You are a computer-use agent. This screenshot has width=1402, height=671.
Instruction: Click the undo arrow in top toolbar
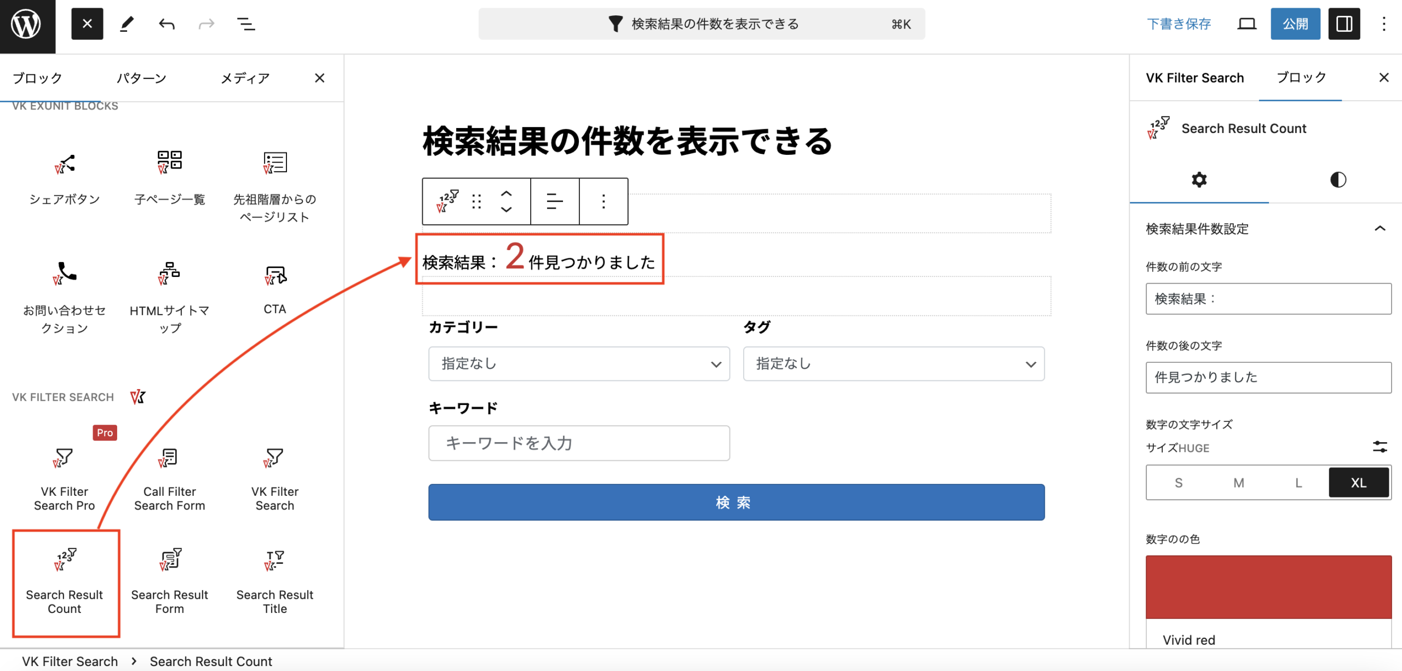pos(166,24)
